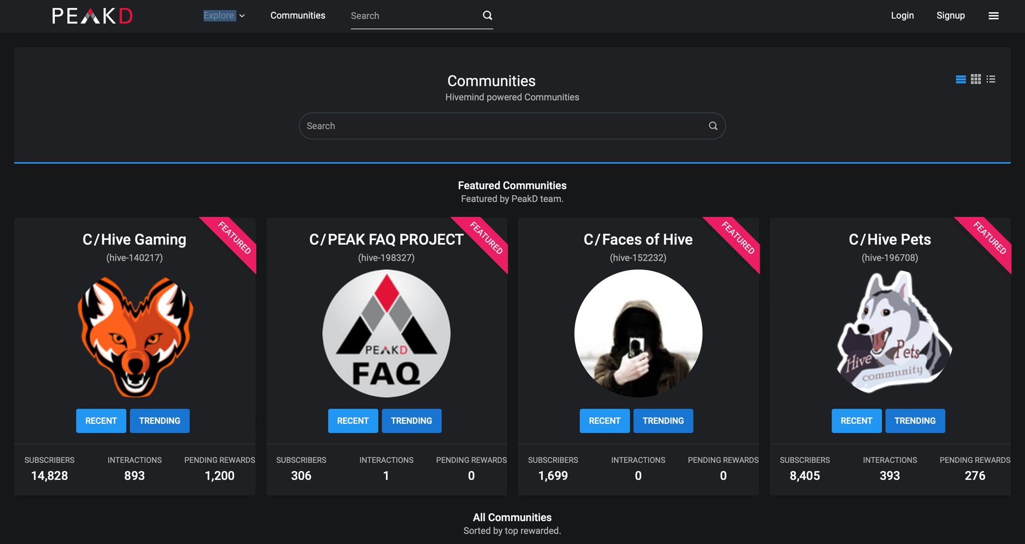Switch to card rows view layout
1025x544 pixels.
[x=961, y=79]
